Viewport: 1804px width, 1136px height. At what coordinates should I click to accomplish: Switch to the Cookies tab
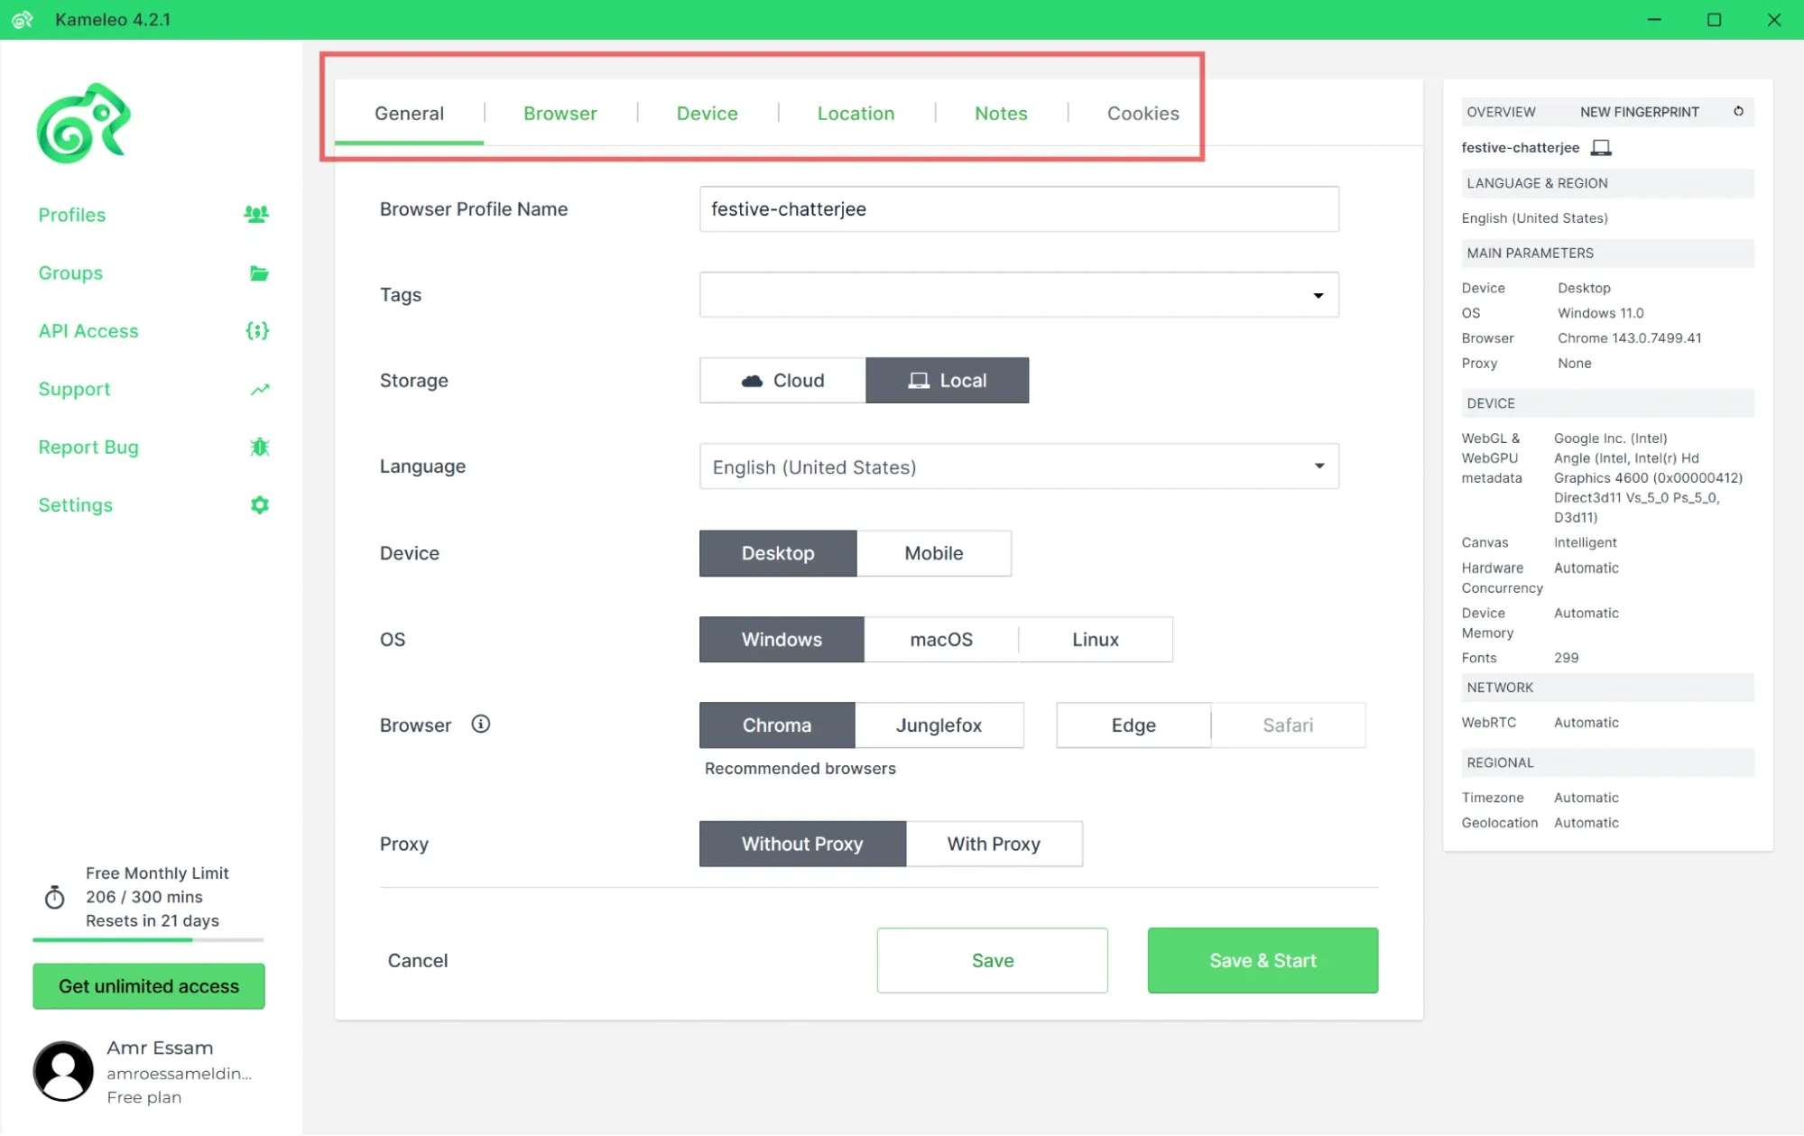tap(1143, 113)
